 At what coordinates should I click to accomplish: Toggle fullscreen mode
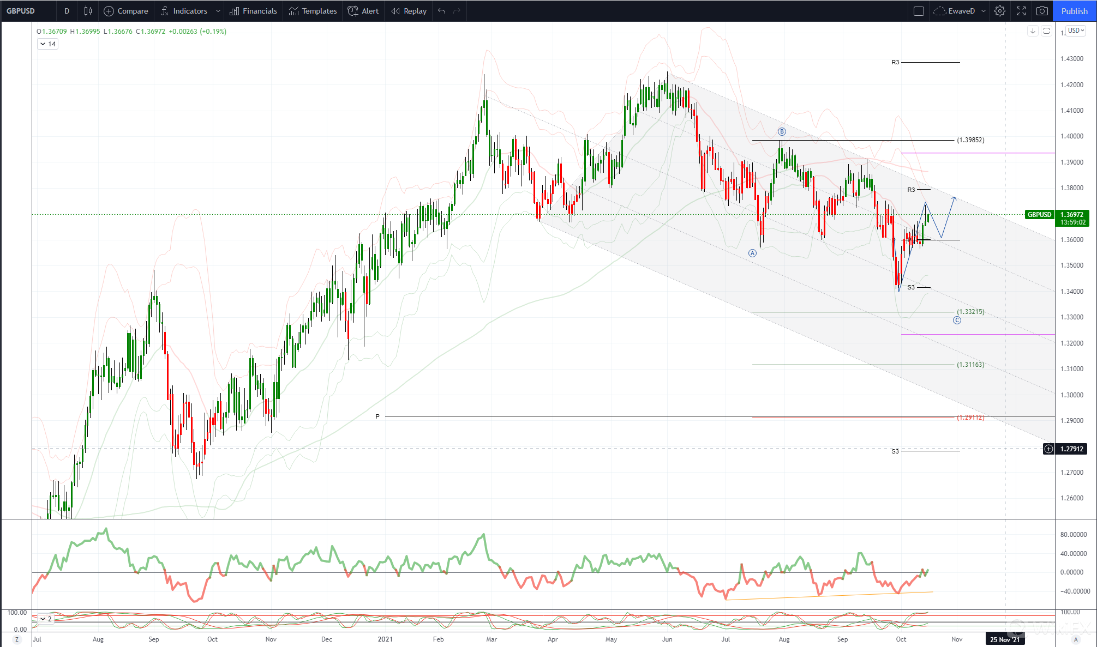coord(1021,11)
